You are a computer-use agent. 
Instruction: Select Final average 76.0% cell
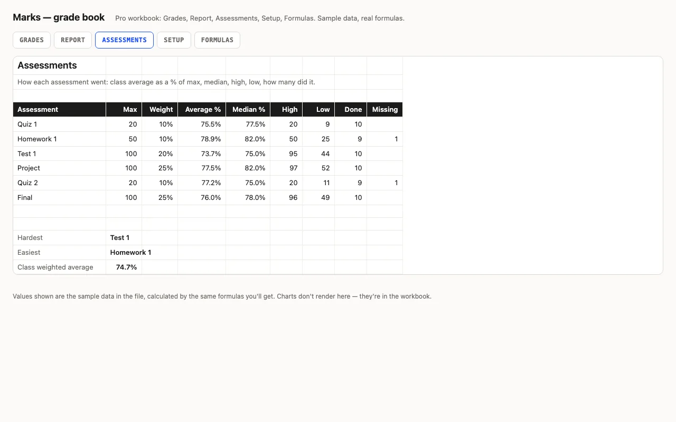click(202, 198)
